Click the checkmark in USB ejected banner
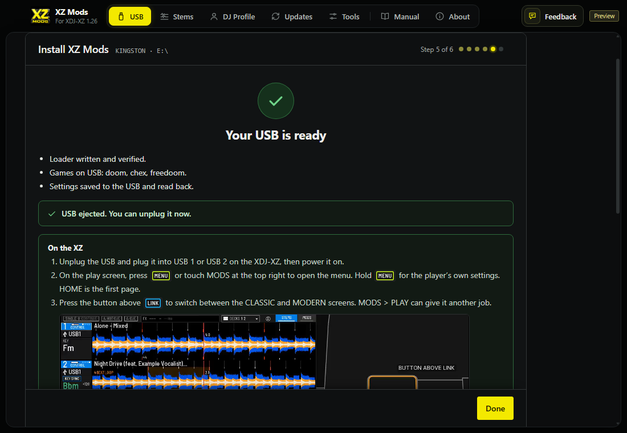Viewport: 627px width, 433px height. [x=52, y=214]
